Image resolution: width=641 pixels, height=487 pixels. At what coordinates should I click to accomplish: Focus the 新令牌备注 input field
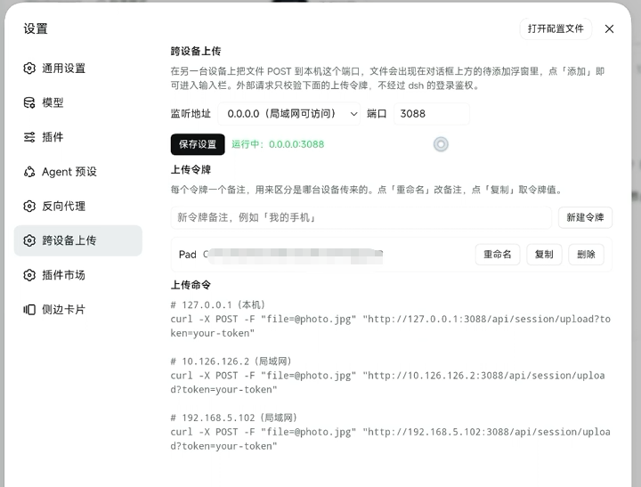tap(361, 217)
